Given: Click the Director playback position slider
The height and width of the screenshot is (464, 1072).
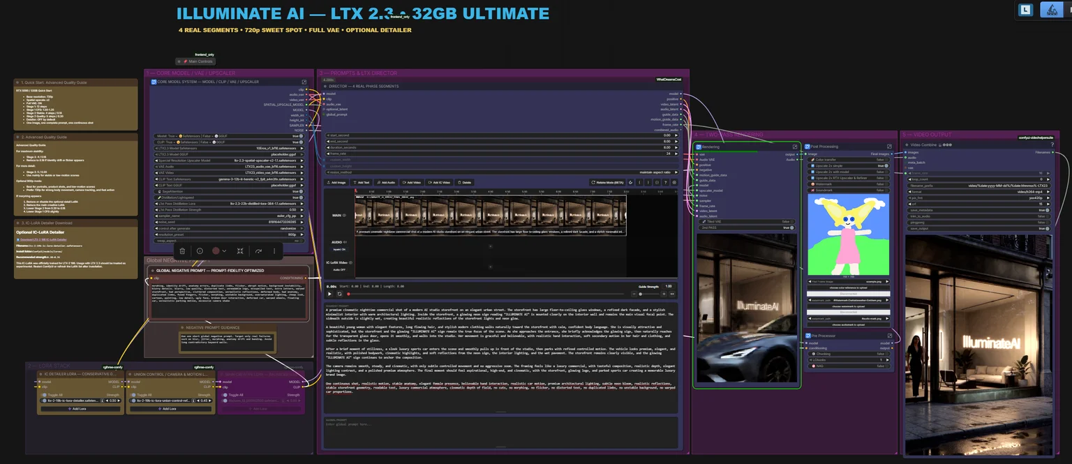Looking at the screenshot, I should [485, 294].
